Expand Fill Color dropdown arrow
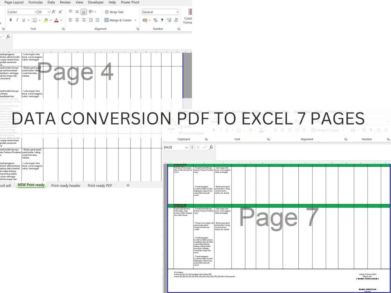The width and height of the screenshot is (391, 293). (x=50, y=20)
